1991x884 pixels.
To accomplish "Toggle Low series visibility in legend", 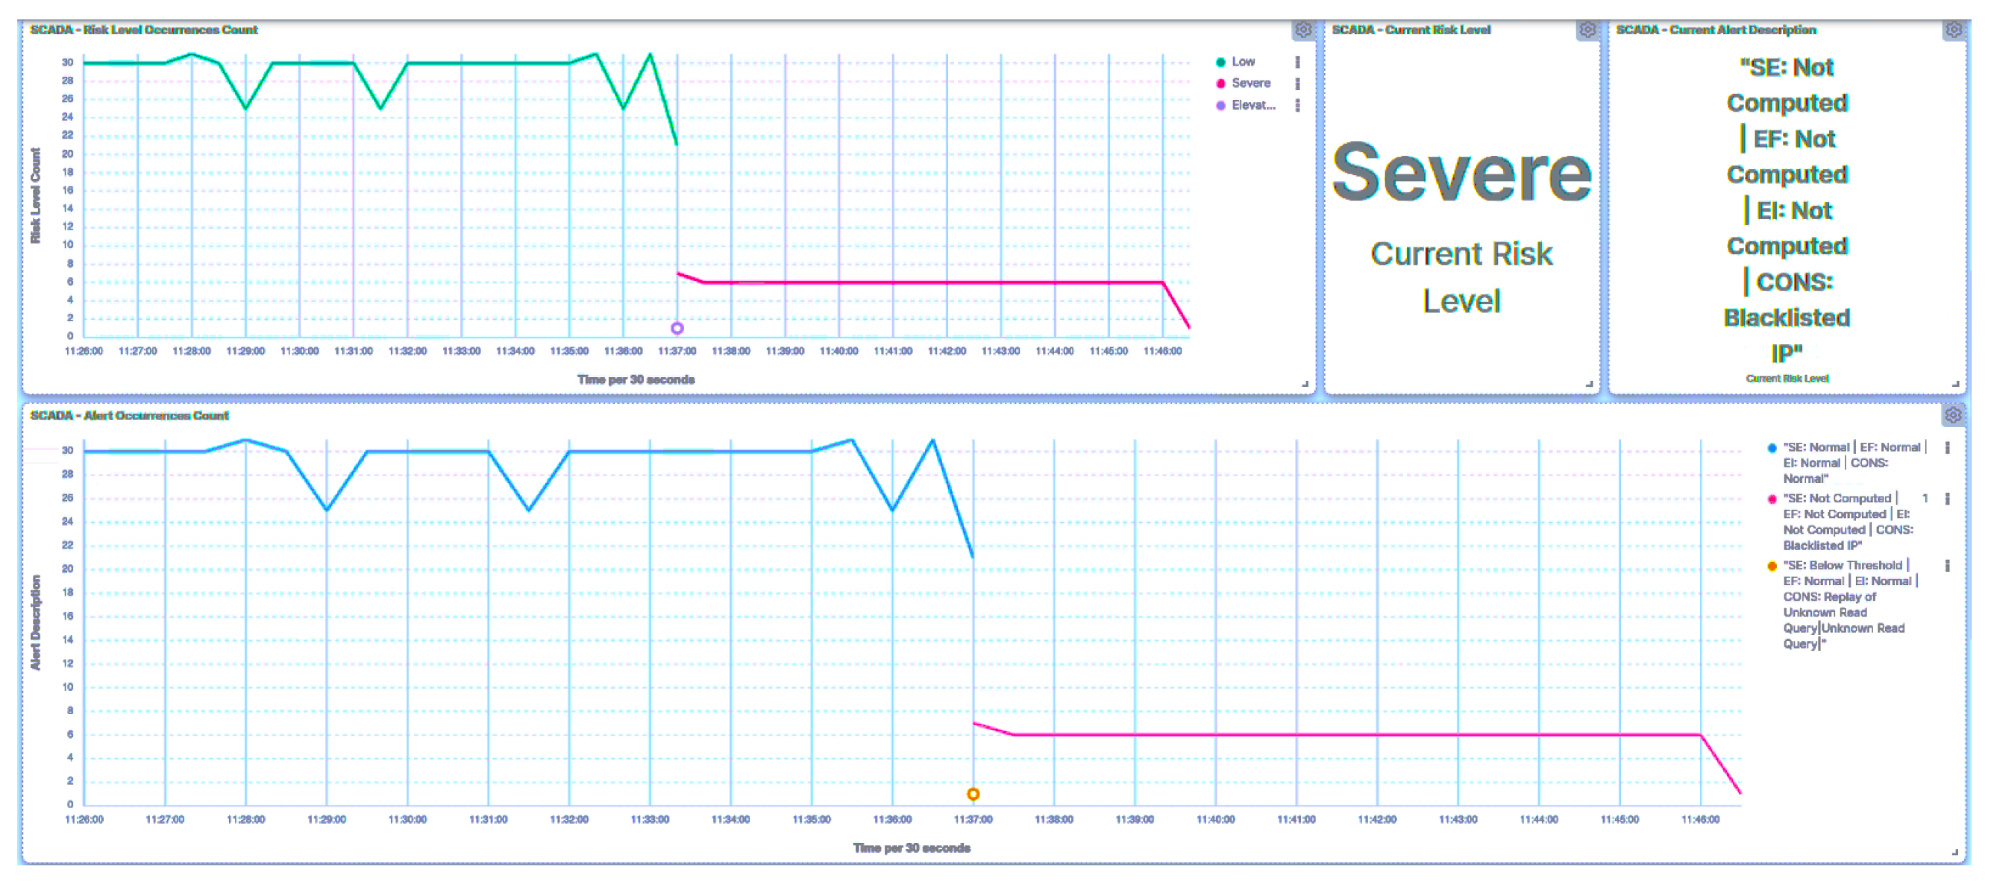I will click(x=1243, y=62).
